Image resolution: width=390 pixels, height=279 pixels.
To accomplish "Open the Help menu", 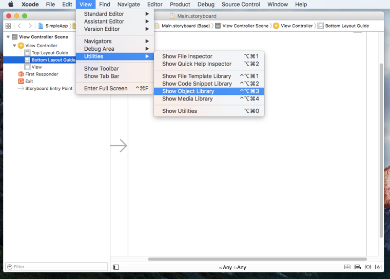I will click(x=301, y=4).
